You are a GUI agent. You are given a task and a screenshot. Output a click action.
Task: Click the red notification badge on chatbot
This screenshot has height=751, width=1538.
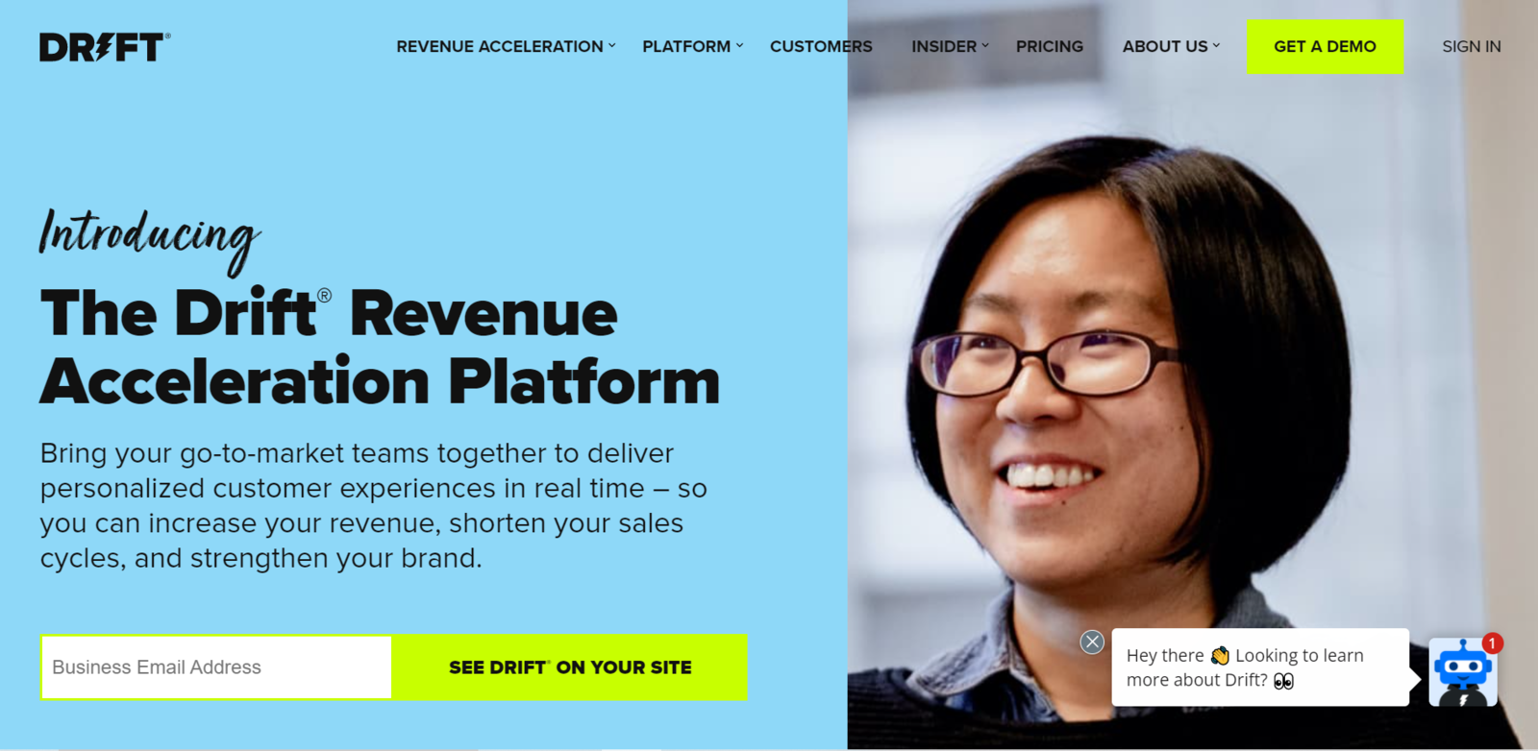click(1492, 643)
